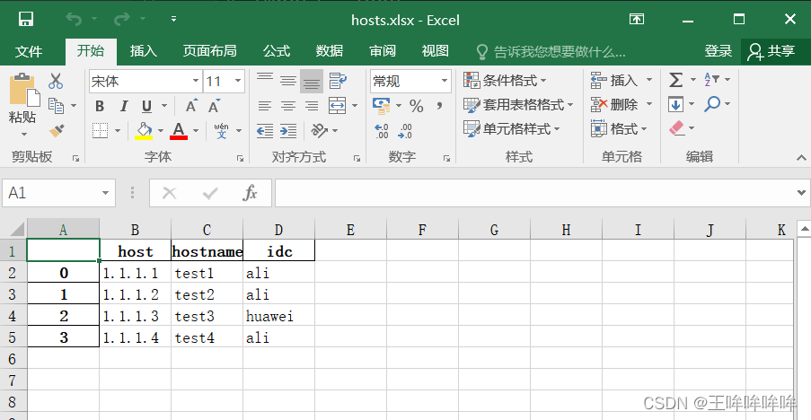Switch to the 插入 Insert tab

[144, 50]
